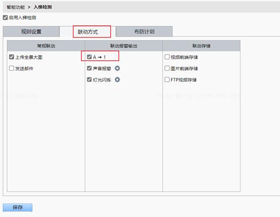Click the 联动存储 column header
280x217 pixels.
pos(202,46)
